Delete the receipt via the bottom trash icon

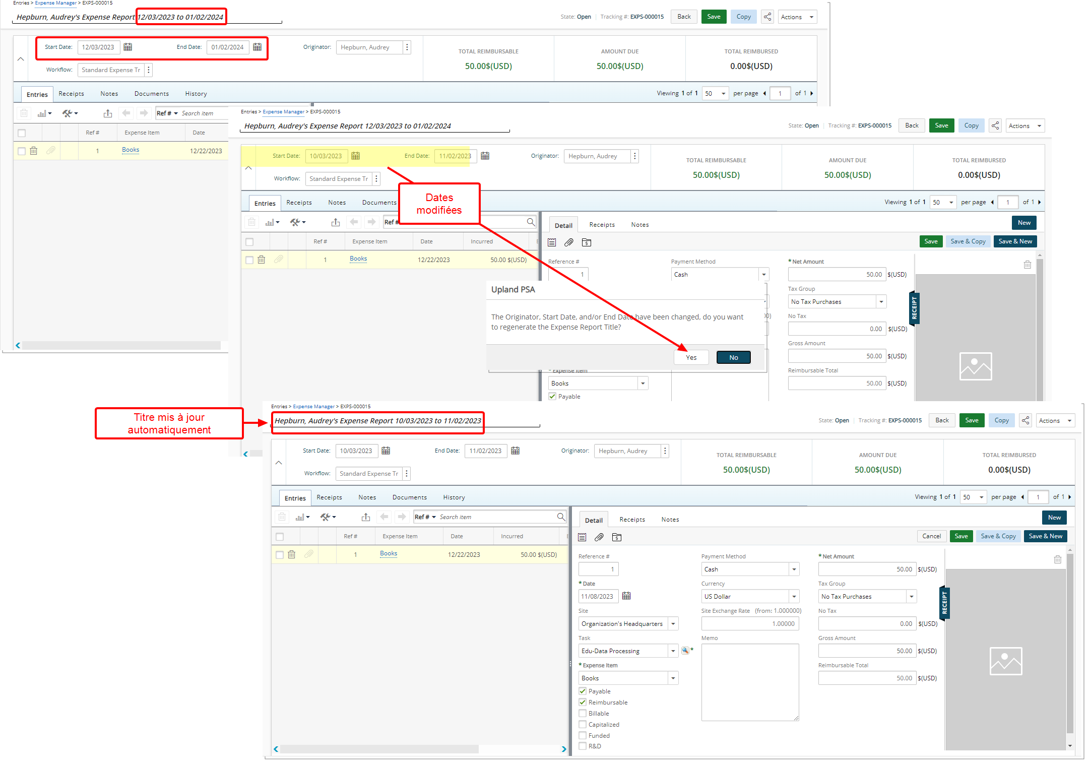(x=1057, y=559)
